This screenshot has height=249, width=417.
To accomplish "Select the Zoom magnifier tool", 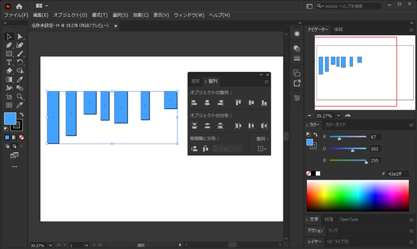I will [20, 96].
